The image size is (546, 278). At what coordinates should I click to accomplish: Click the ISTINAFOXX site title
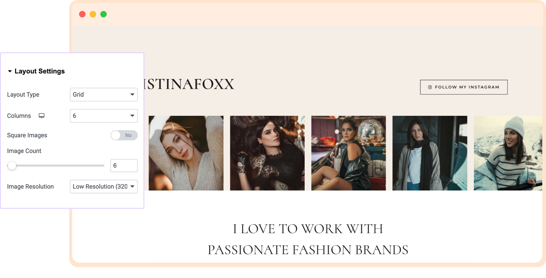point(189,84)
